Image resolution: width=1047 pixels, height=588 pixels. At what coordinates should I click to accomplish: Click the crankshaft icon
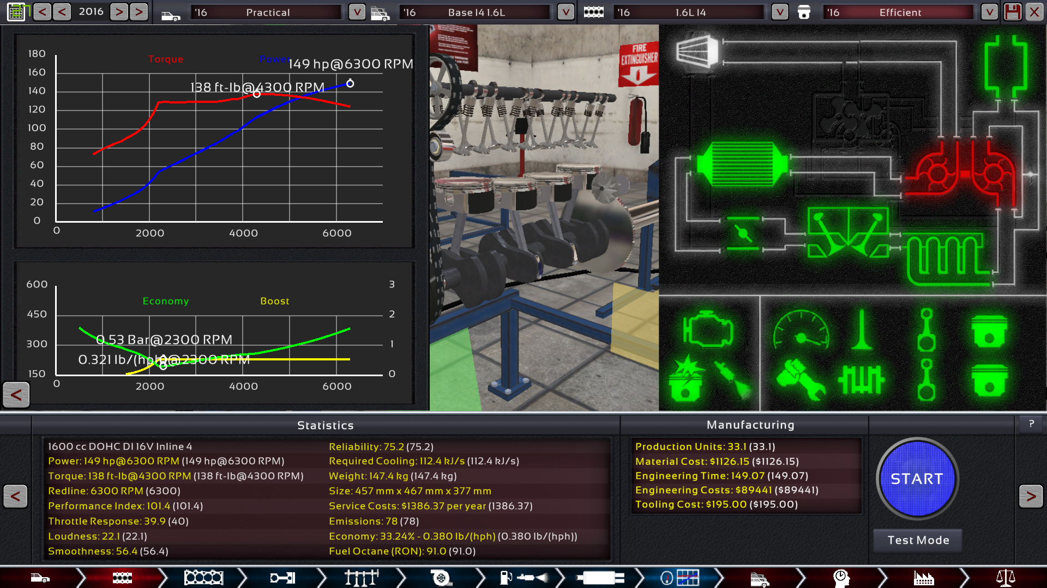point(862,379)
